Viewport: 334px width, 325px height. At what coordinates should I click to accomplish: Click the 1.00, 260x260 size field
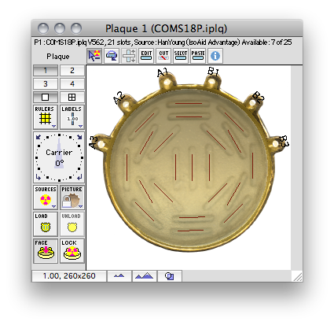coord(69,276)
